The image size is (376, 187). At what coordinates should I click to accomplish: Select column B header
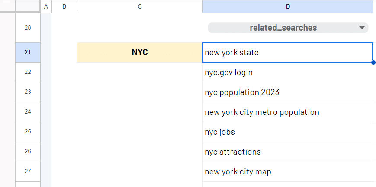pyautogui.click(x=64, y=6)
